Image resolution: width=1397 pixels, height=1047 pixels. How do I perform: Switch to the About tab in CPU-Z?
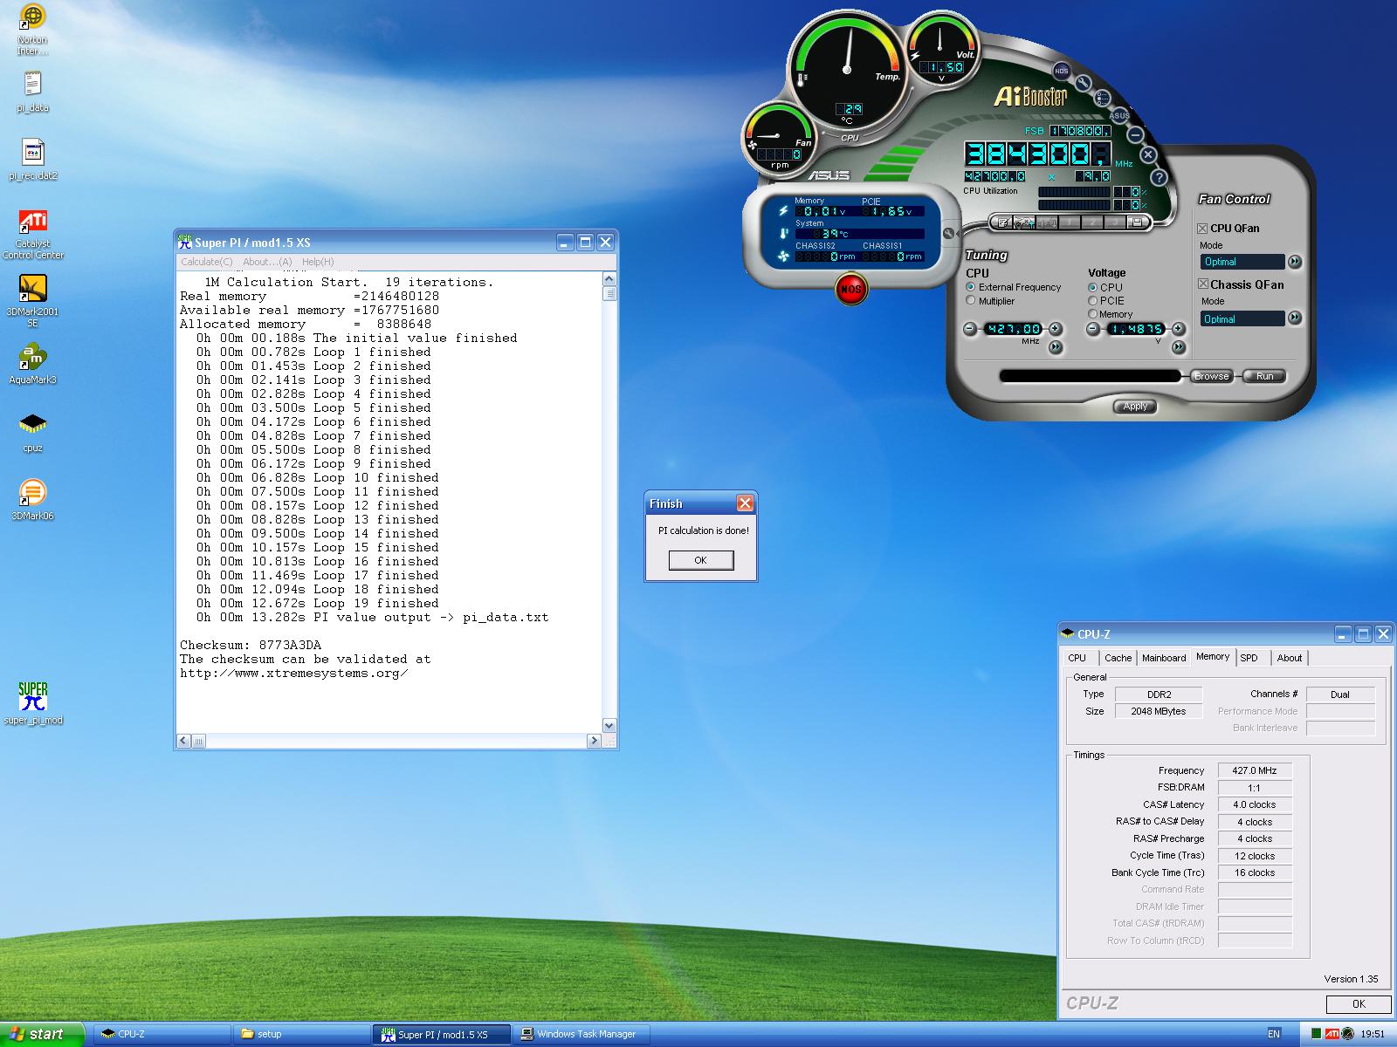[x=1290, y=658]
